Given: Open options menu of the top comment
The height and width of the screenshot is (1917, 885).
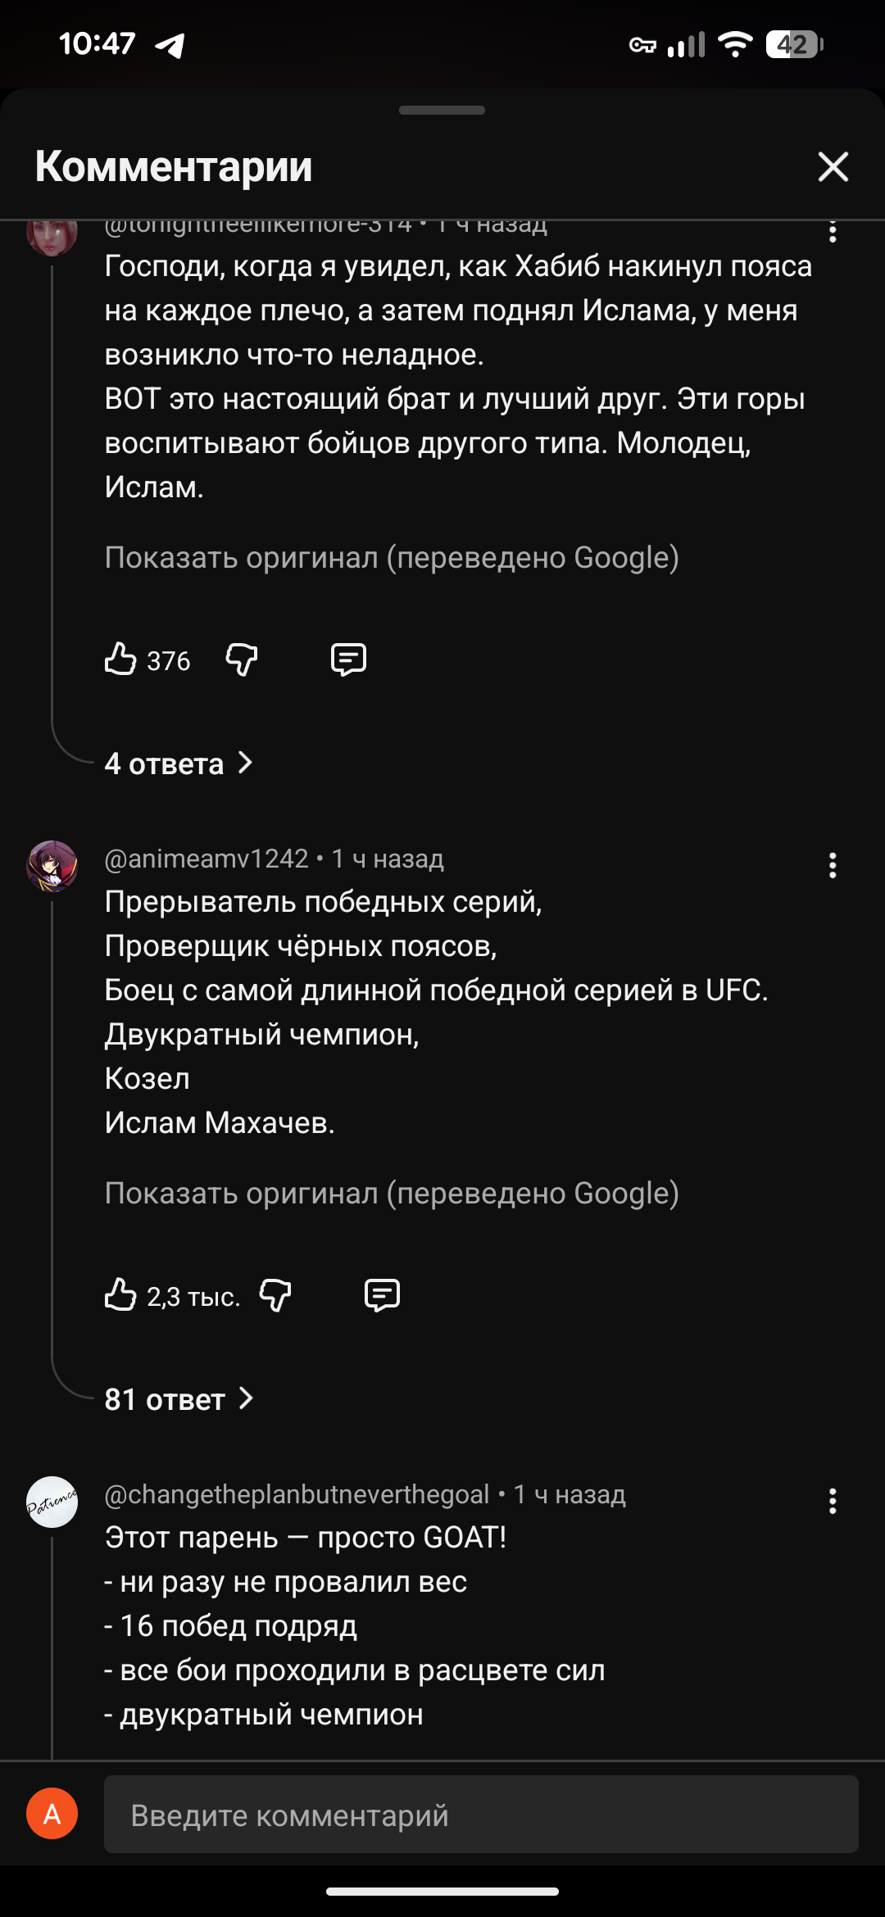Looking at the screenshot, I should pyautogui.click(x=833, y=231).
